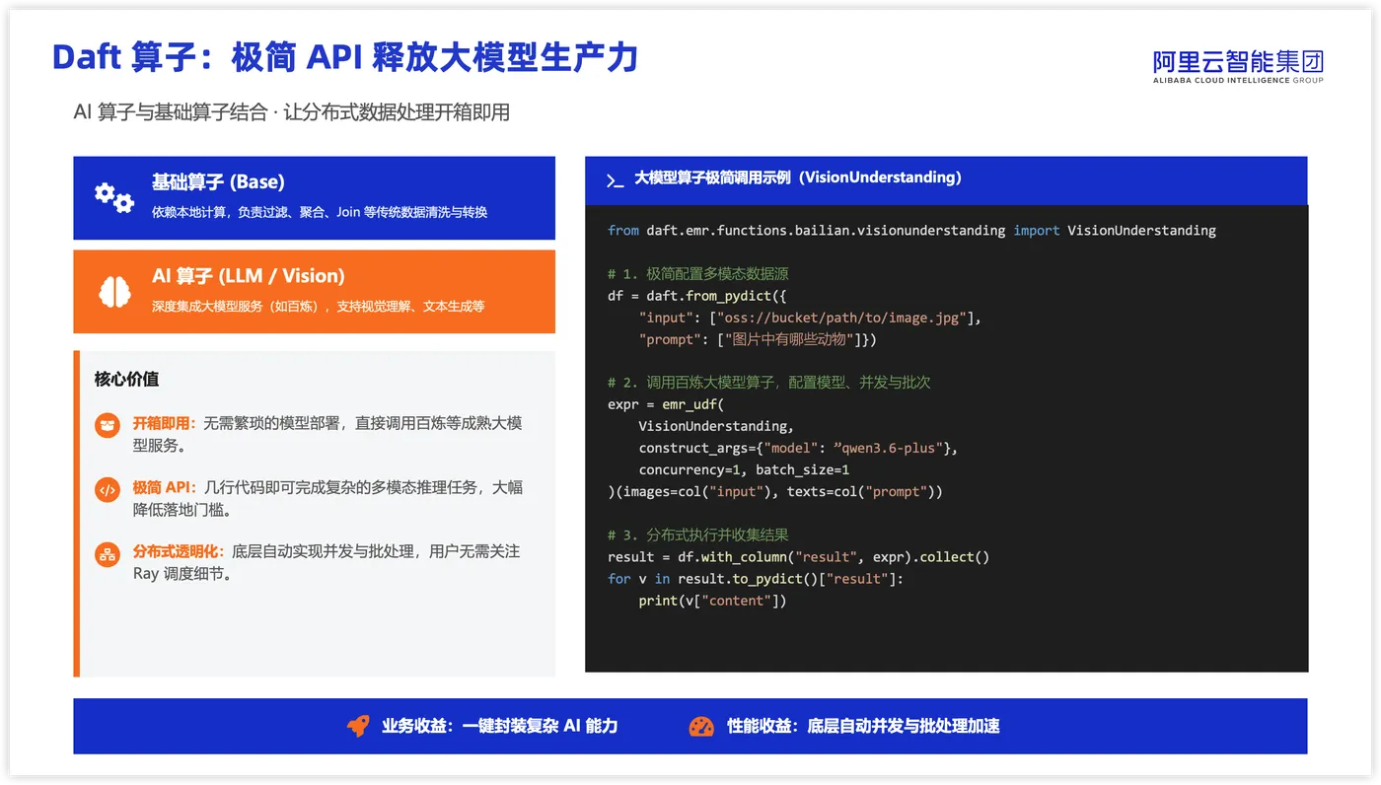The image size is (1381, 785).
Task: Click the 核心价值 heading
Action: tap(126, 379)
